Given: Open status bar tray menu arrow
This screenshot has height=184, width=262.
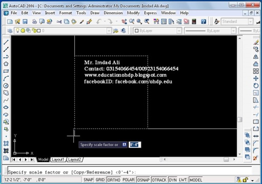Looking at the screenshot, I should [x=253, y=180].
